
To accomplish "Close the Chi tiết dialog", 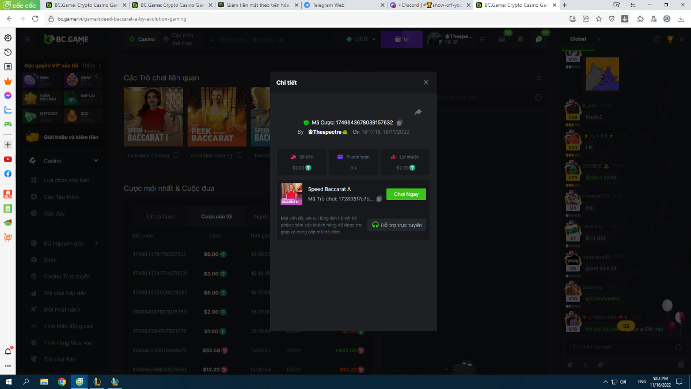I will click(426, 82).
